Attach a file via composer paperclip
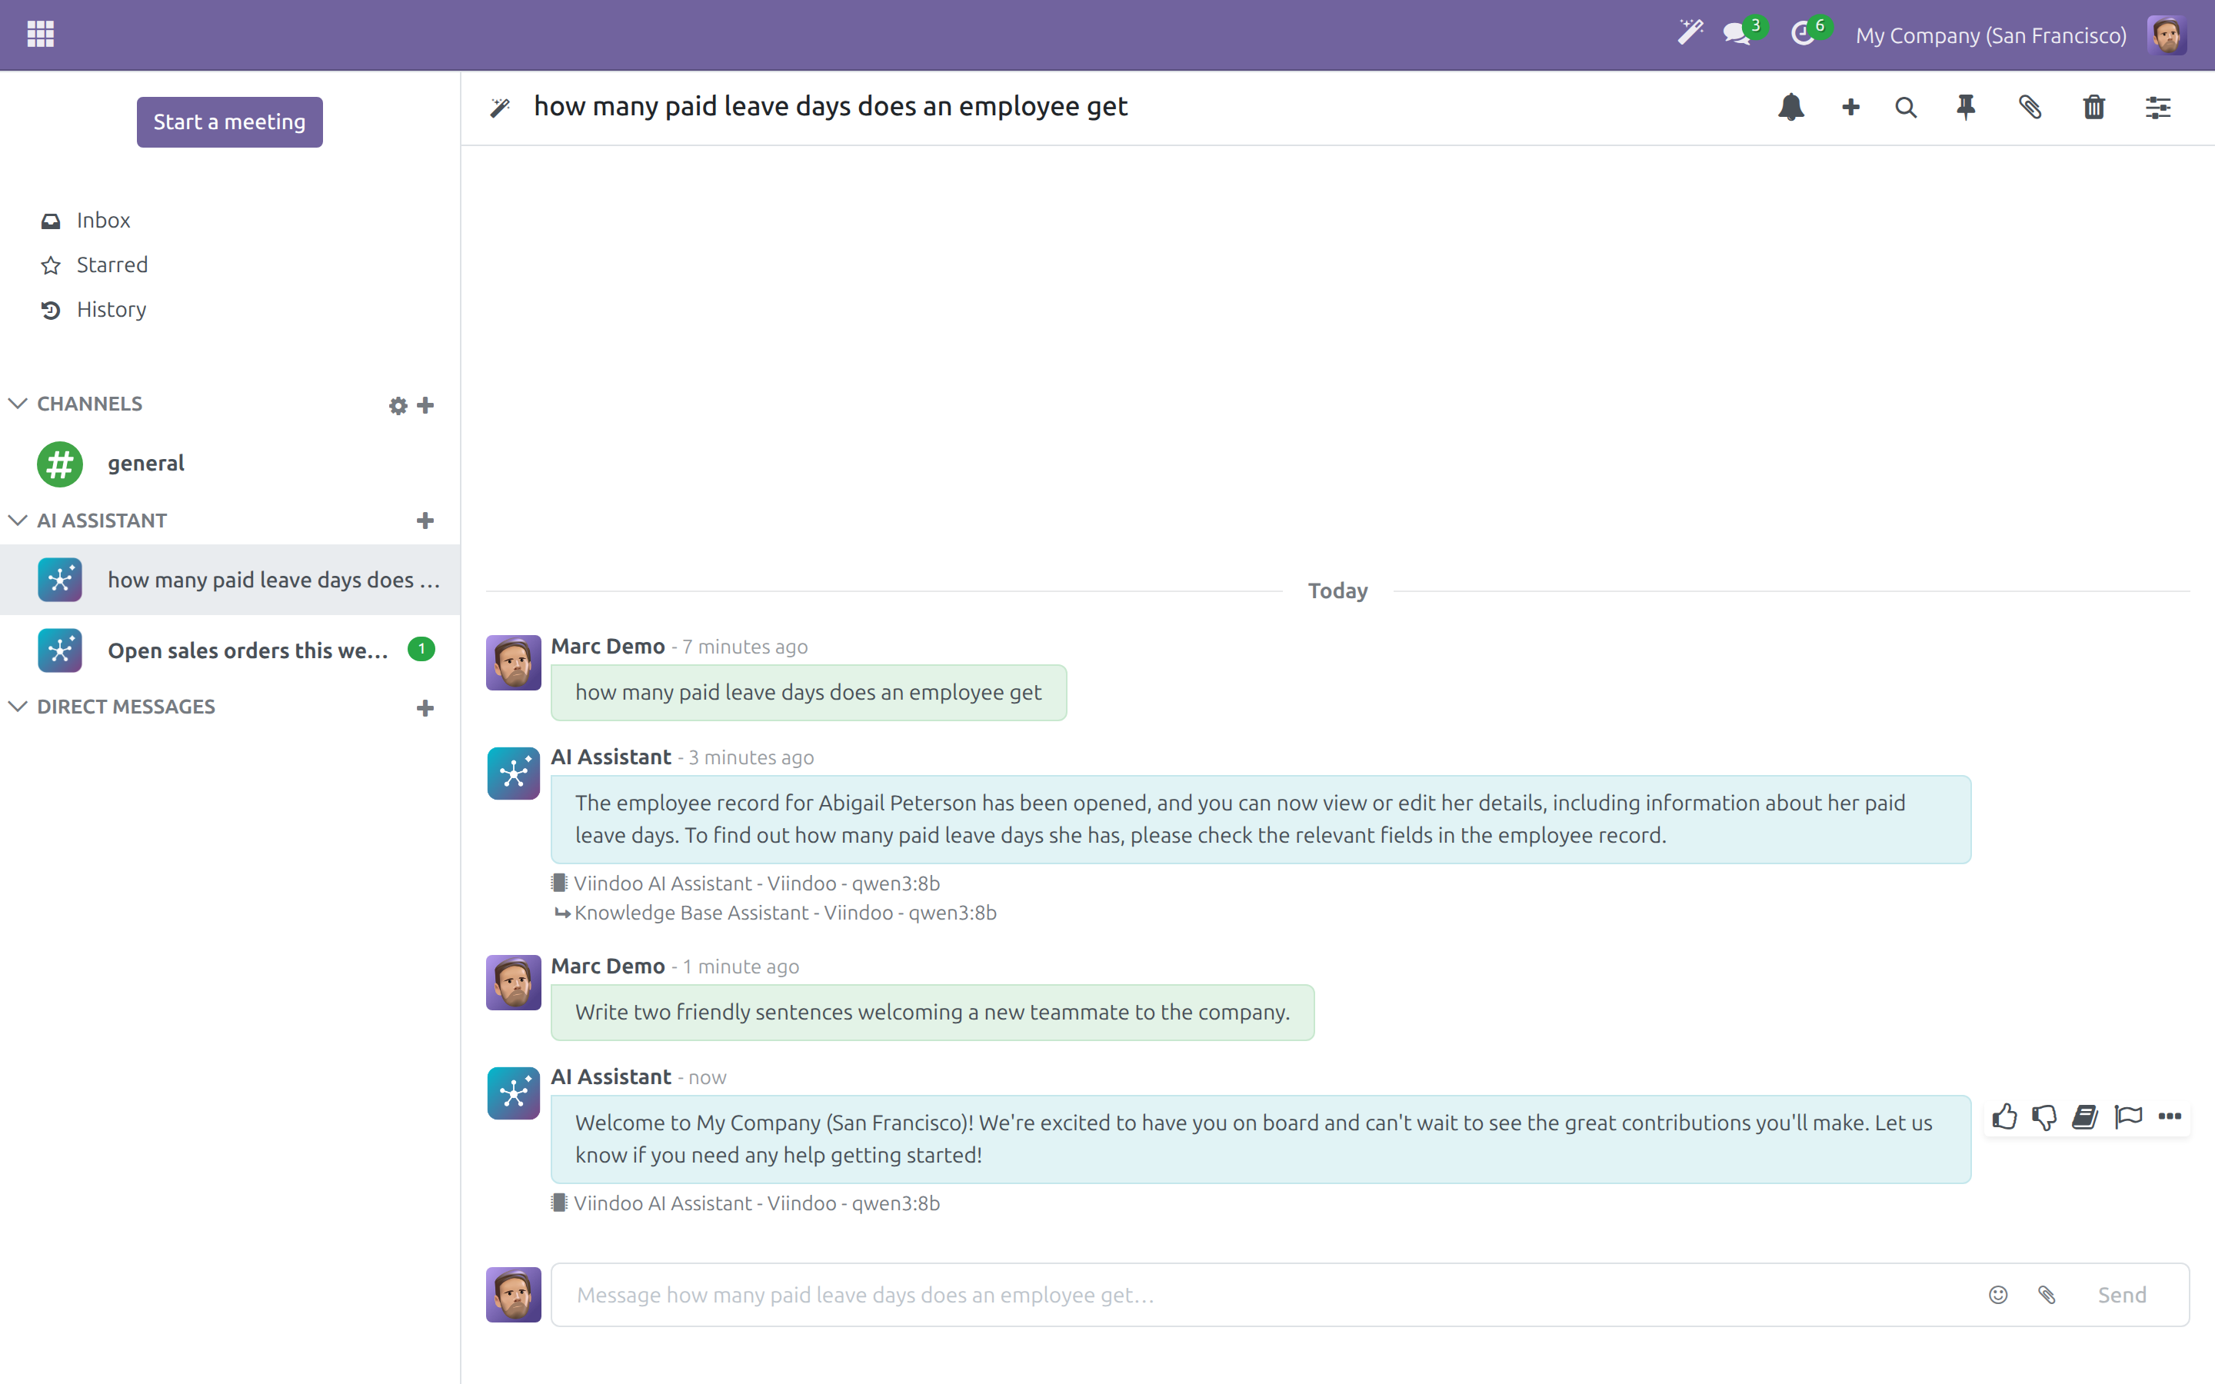Viewport: 2215px width, 1384px height. click(2047, 1294)
